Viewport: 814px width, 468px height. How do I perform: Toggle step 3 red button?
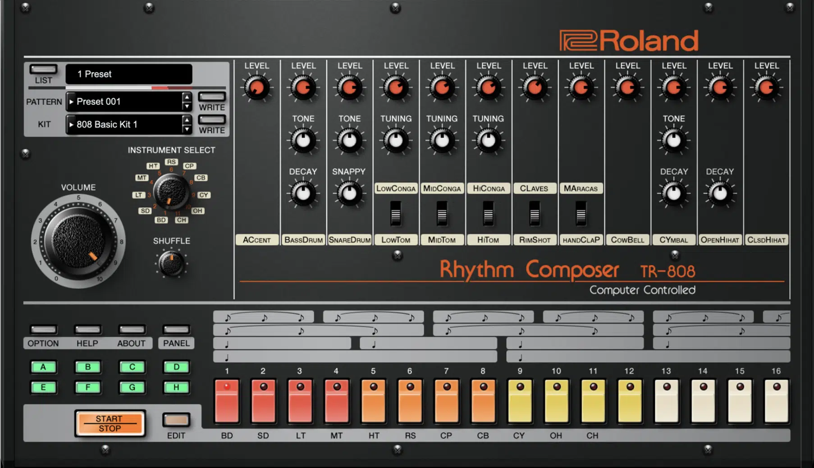coord(300,401)
